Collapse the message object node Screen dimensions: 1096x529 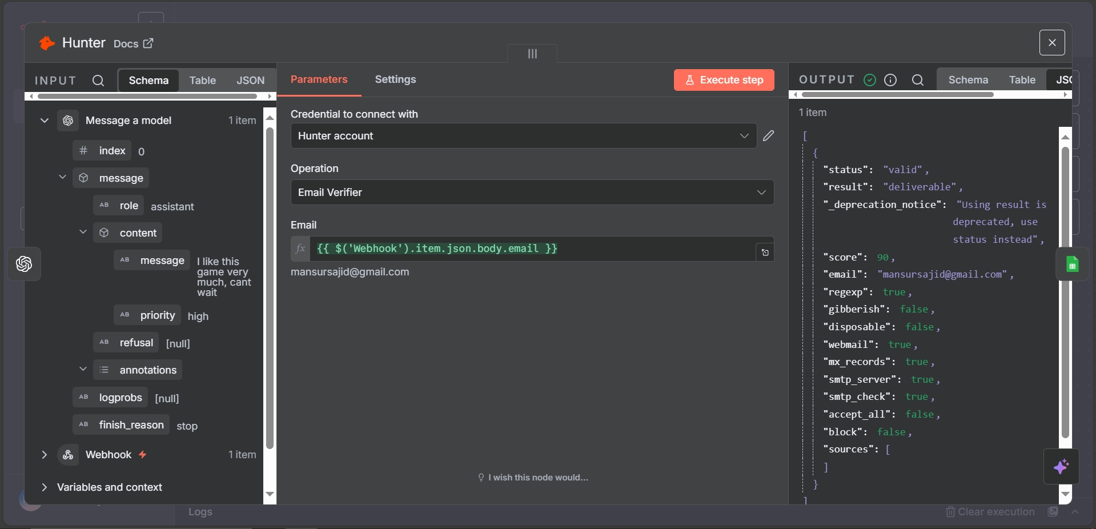63,177
